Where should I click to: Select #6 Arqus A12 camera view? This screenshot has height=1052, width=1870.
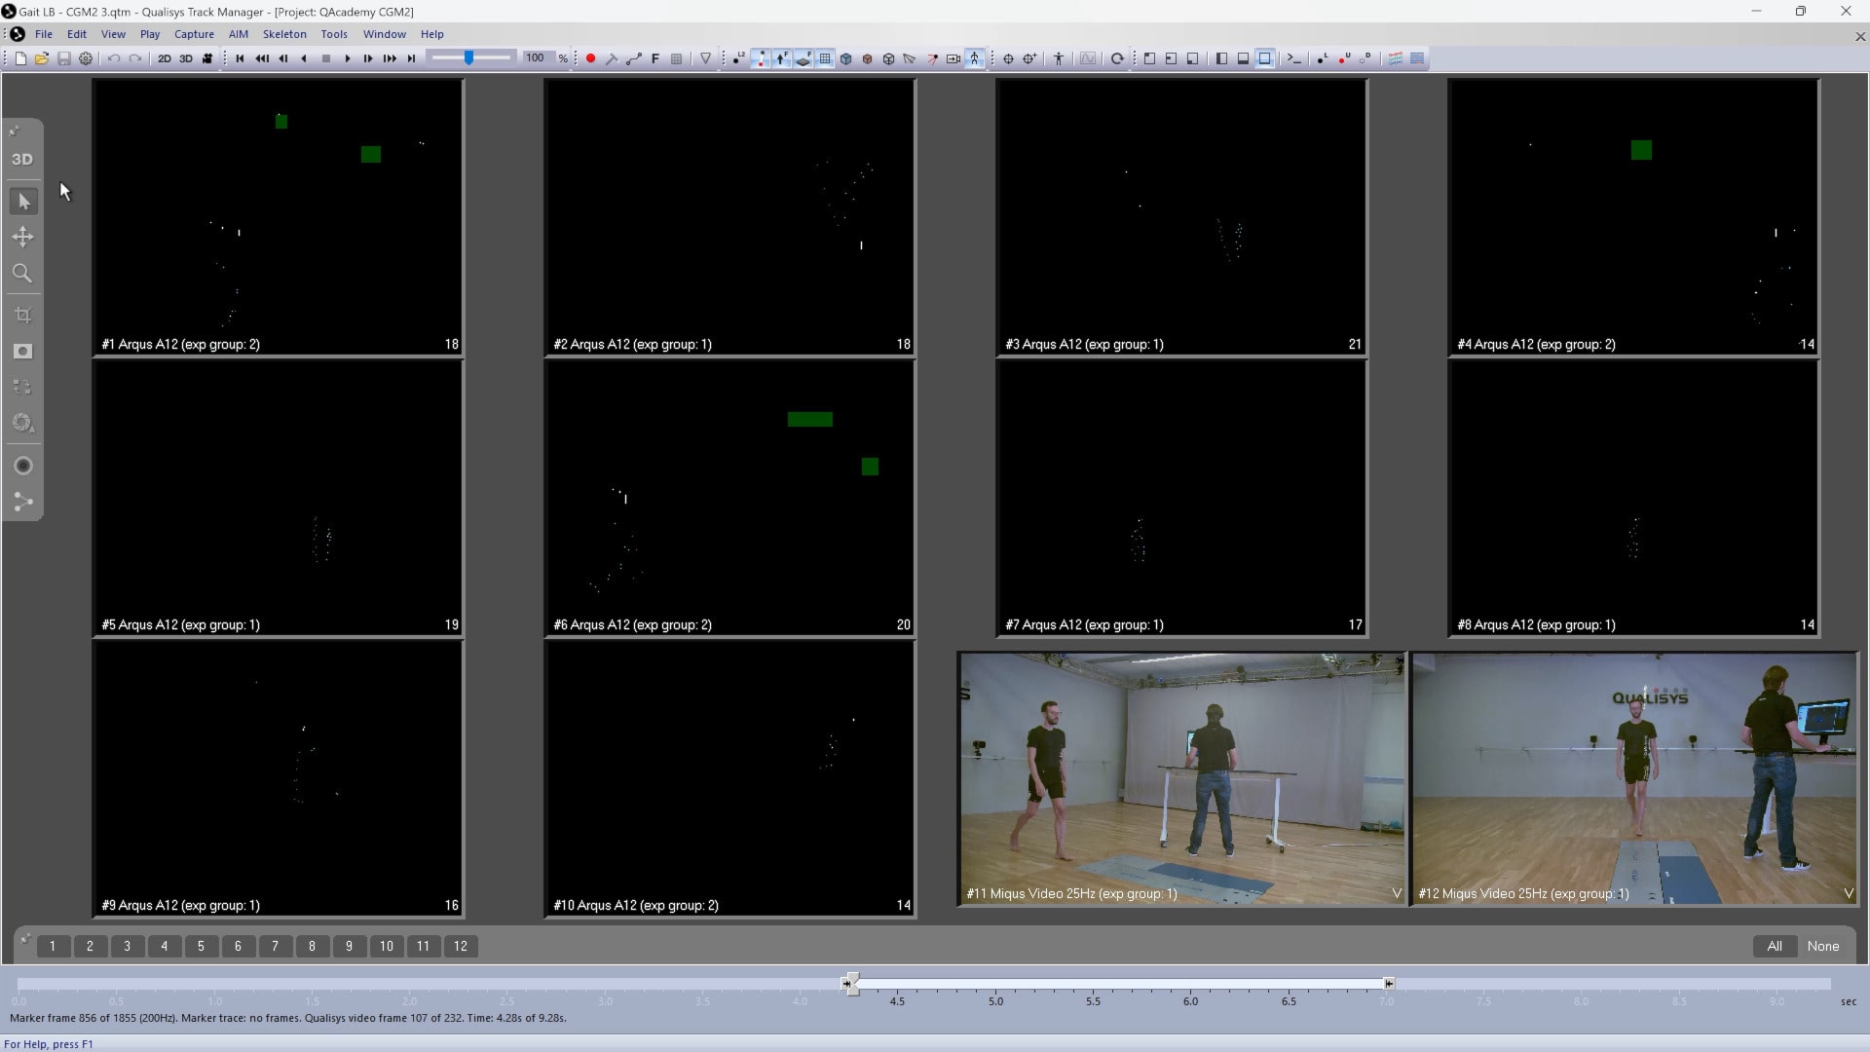coord(729,498)
